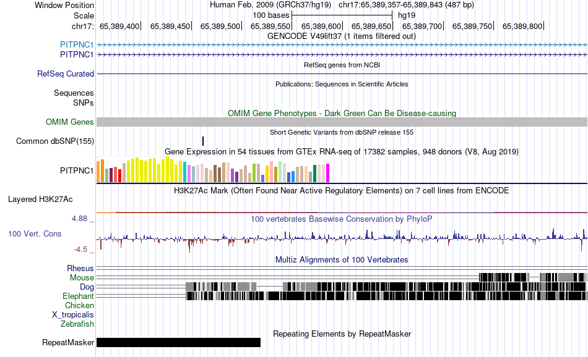Click the RepeatMasker track label
The image size is (588, 357).
68,342
